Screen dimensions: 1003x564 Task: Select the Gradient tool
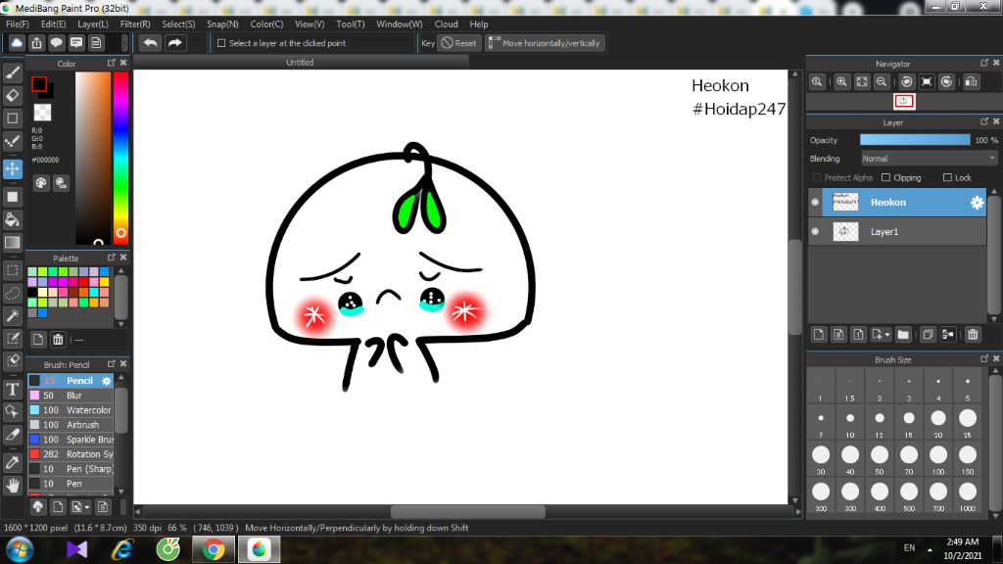tap(12, 243)
